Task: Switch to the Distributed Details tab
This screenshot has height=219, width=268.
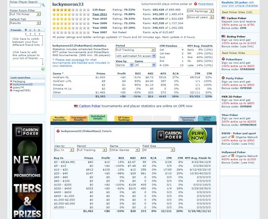Action: [98, 118]
